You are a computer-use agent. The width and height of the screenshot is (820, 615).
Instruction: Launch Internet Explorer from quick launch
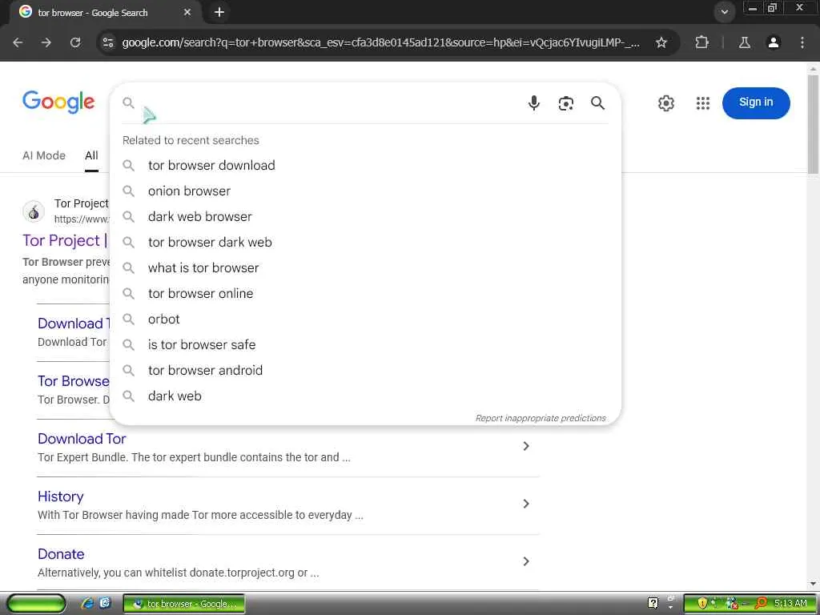point(87,603)
